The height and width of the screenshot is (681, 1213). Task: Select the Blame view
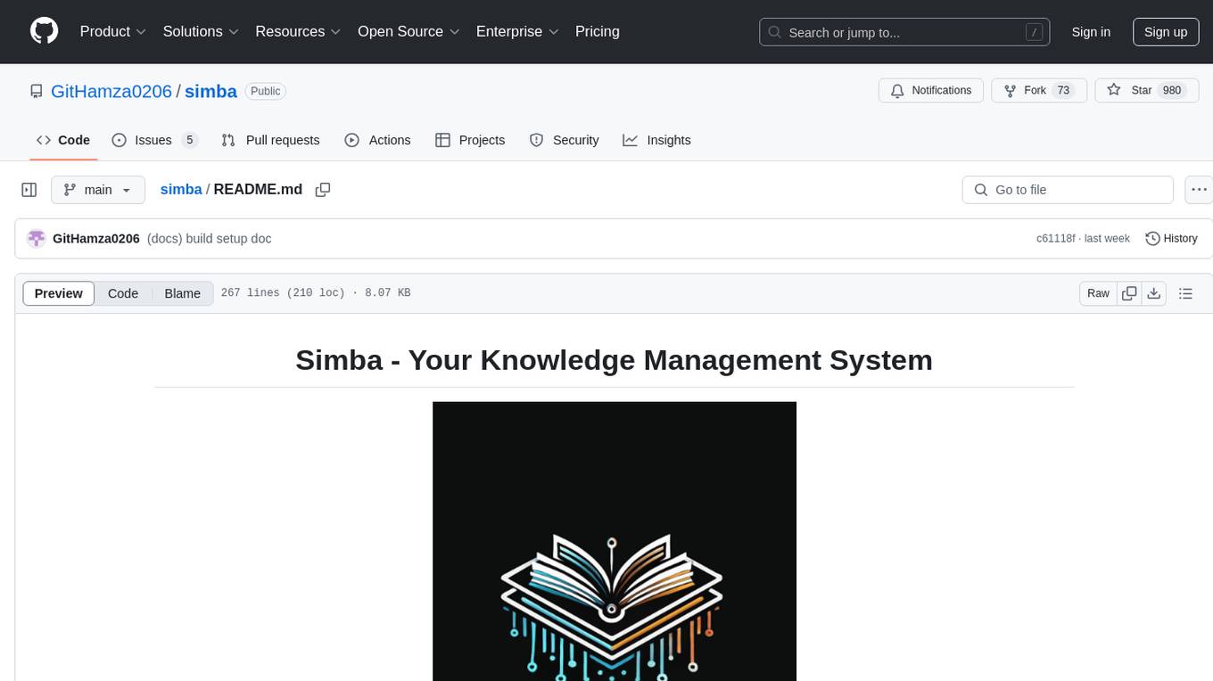(182, 293)
